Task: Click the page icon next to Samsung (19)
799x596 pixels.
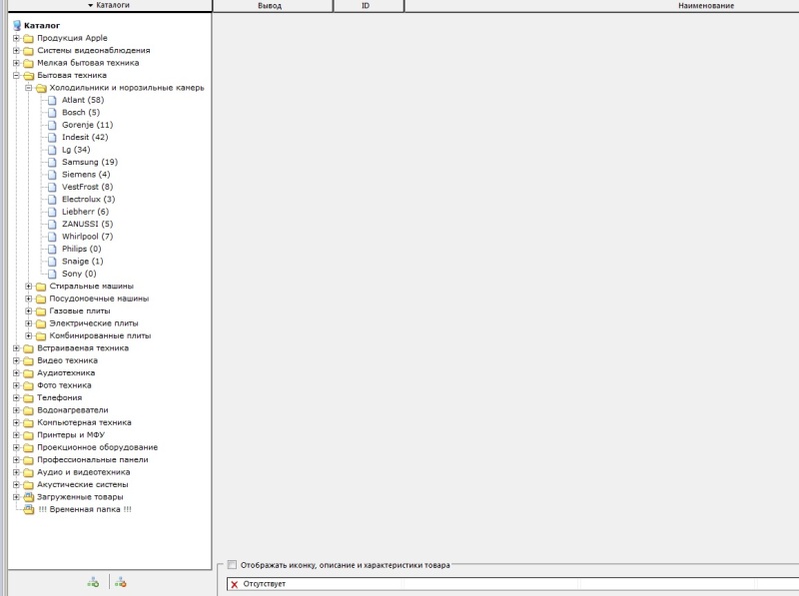Action: [x=52, y=162]
